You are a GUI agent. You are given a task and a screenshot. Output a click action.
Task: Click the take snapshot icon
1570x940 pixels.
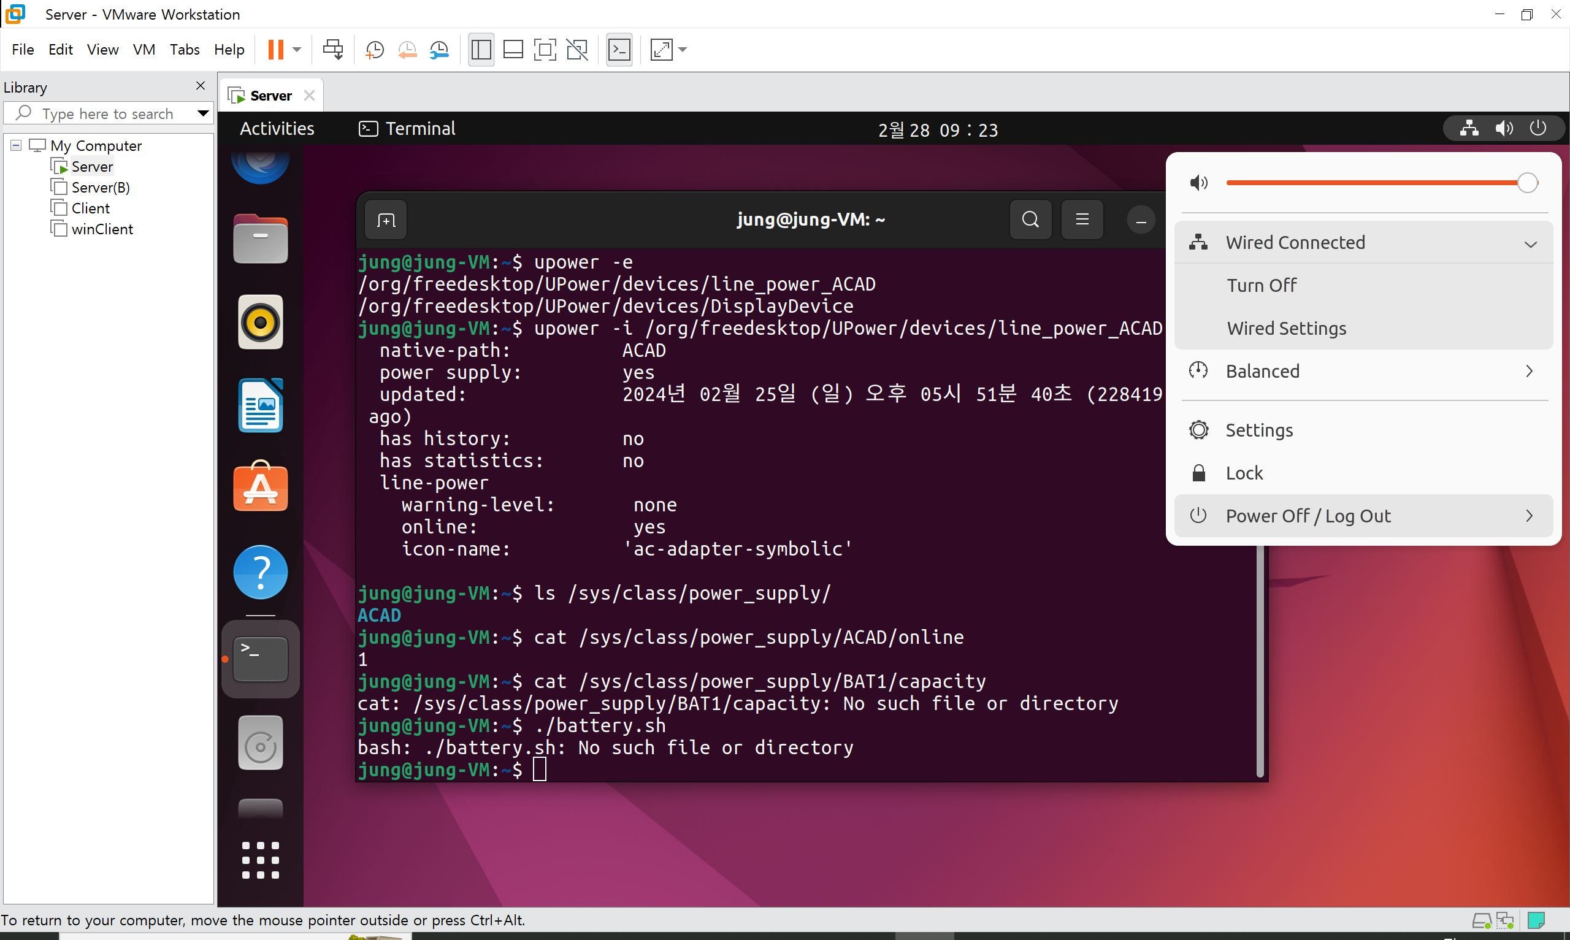(374, 50)
